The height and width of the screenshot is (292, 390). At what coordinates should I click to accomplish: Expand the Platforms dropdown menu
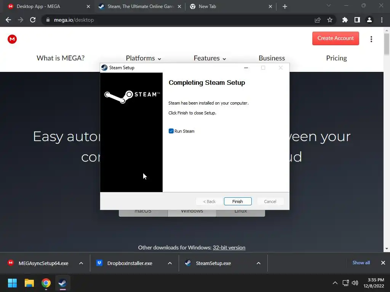(x=144, y=58)
